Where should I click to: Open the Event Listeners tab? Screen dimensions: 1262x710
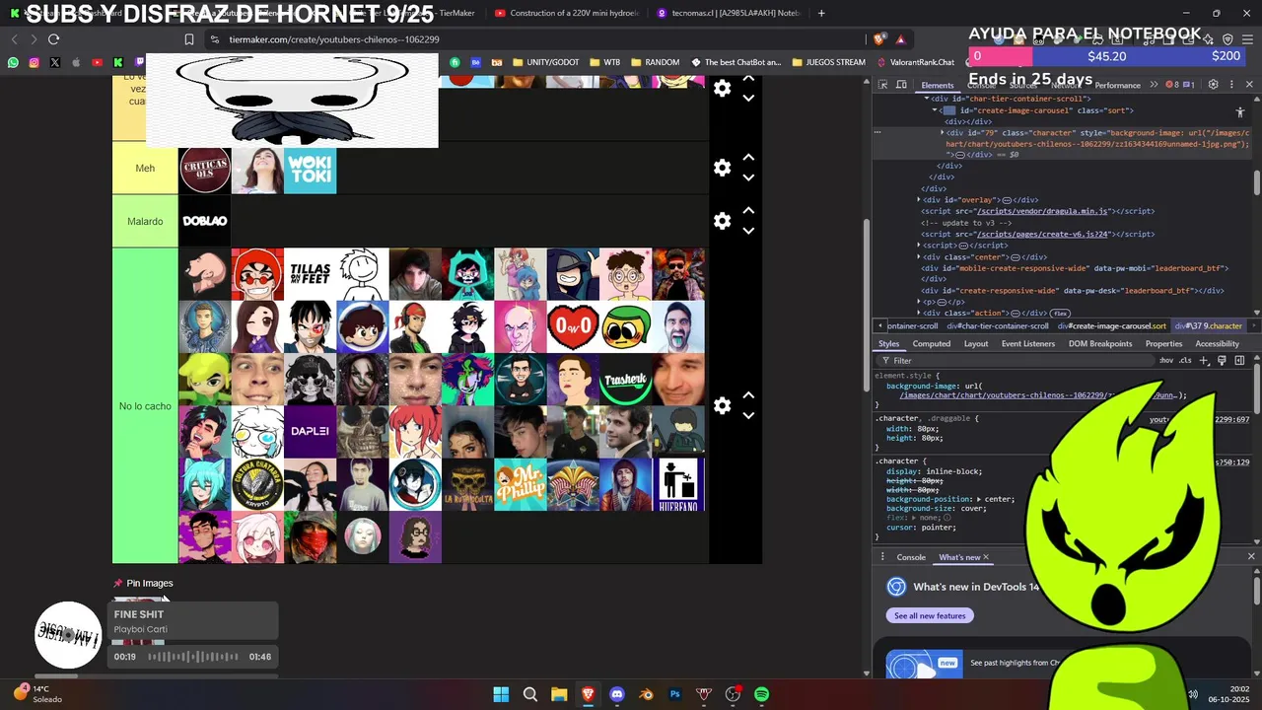click(x=1028, y=344)
